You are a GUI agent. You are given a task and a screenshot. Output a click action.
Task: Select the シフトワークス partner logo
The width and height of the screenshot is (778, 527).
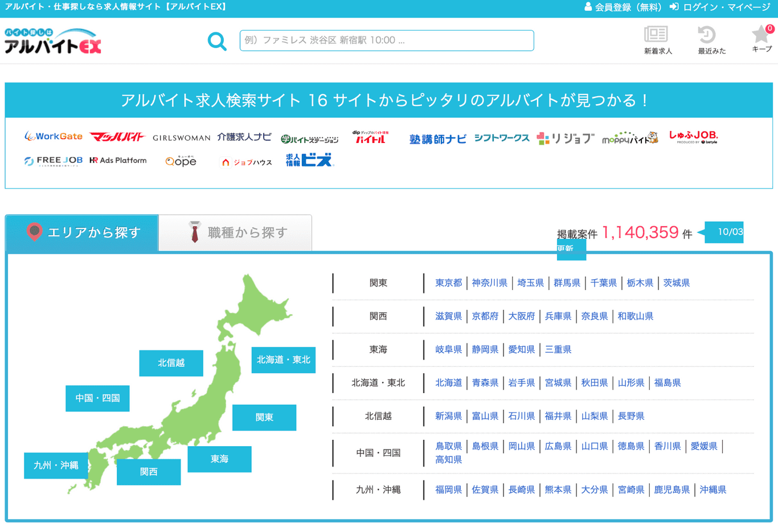501,138
